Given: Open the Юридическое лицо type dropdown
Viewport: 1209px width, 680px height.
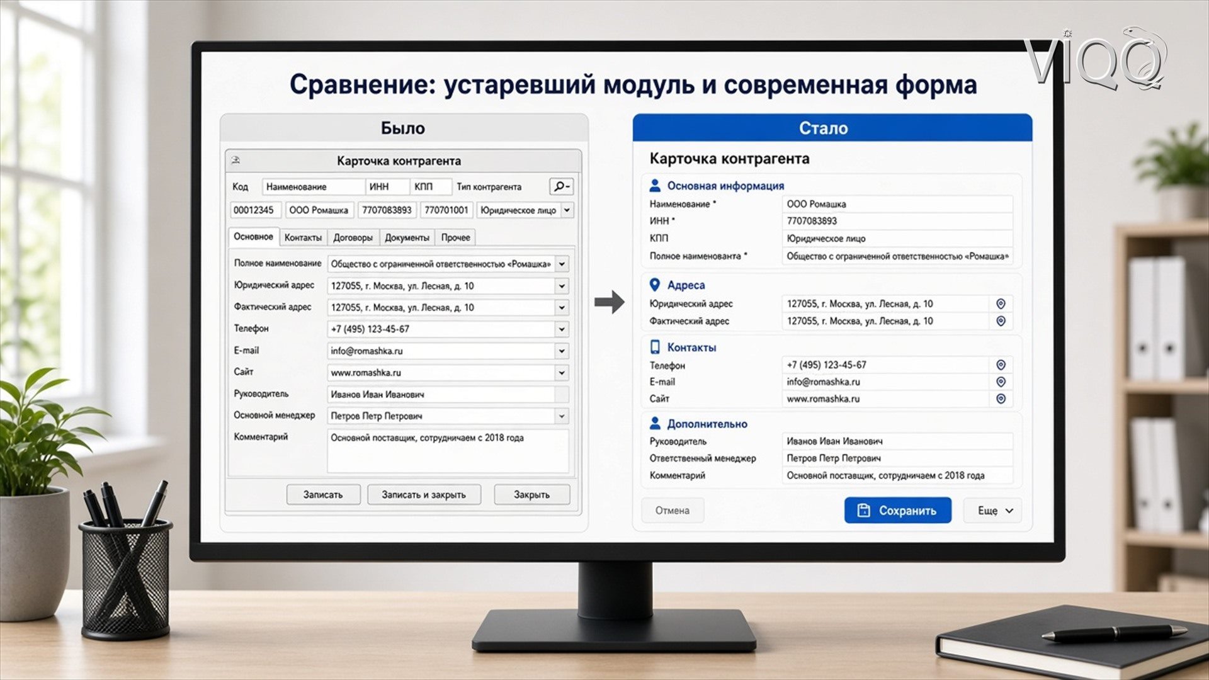Looking at the screenshot, I should click(567, 210).
